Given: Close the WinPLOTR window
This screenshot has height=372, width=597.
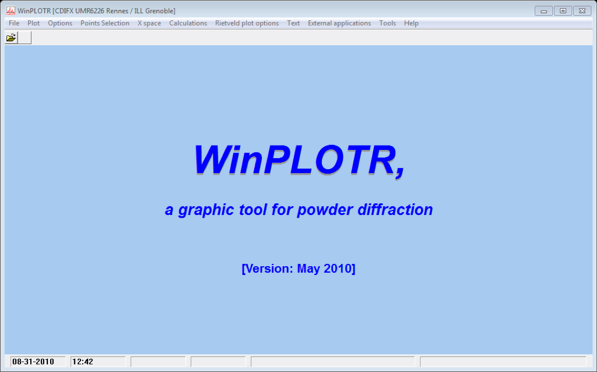Looking at the screenshot, I should coord(582,11).
